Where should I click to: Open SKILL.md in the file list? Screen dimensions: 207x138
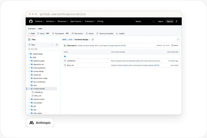[x=70, y=65]
